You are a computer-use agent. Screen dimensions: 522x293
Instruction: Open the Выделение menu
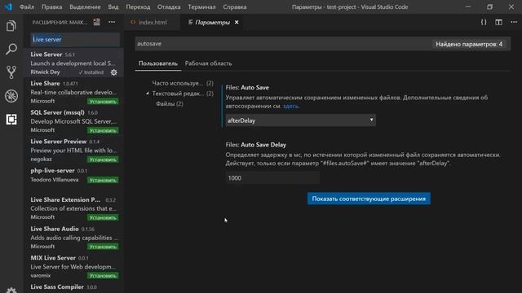click(x=85, y=7)
